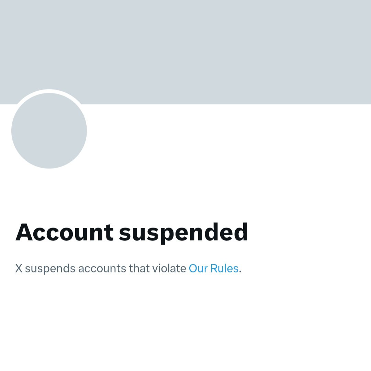Click the Account suspended heading
371x371 pixels.
click(132, 233)
